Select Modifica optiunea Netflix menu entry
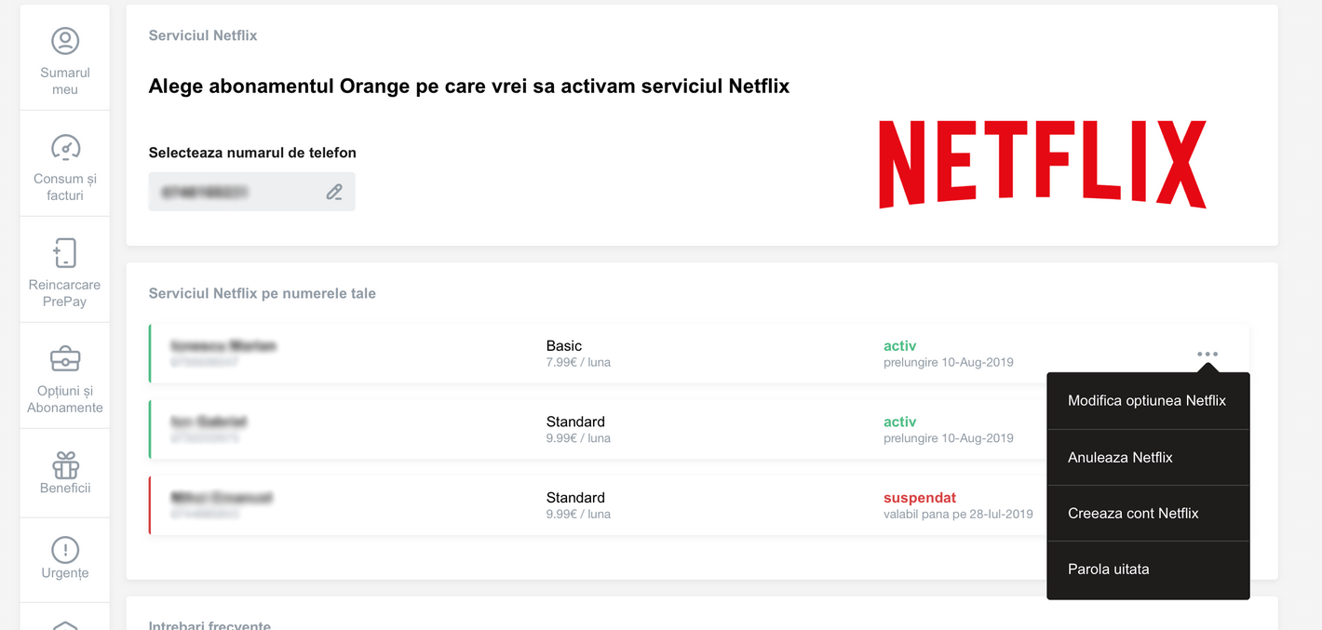The height and width of the screenshot is (630, 1322). point(1148,401)
